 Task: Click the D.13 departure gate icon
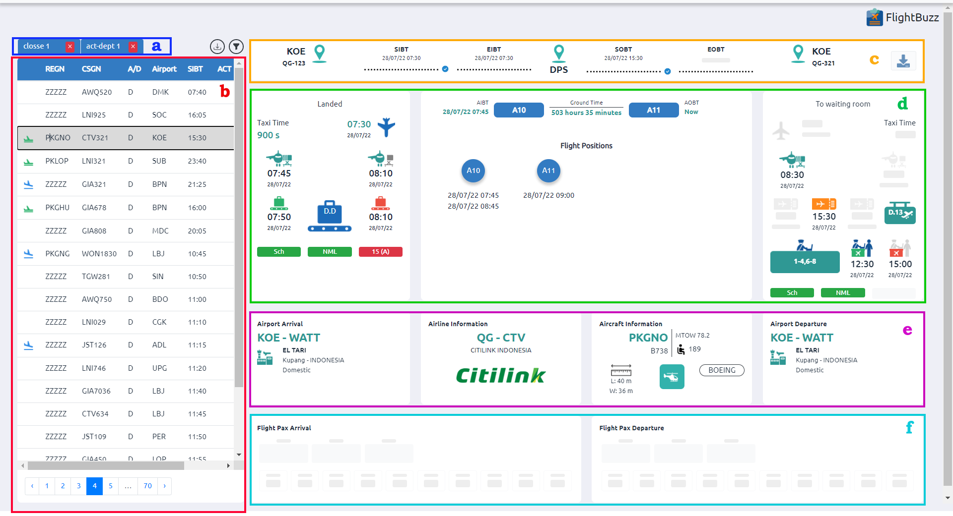click(899, 214)
